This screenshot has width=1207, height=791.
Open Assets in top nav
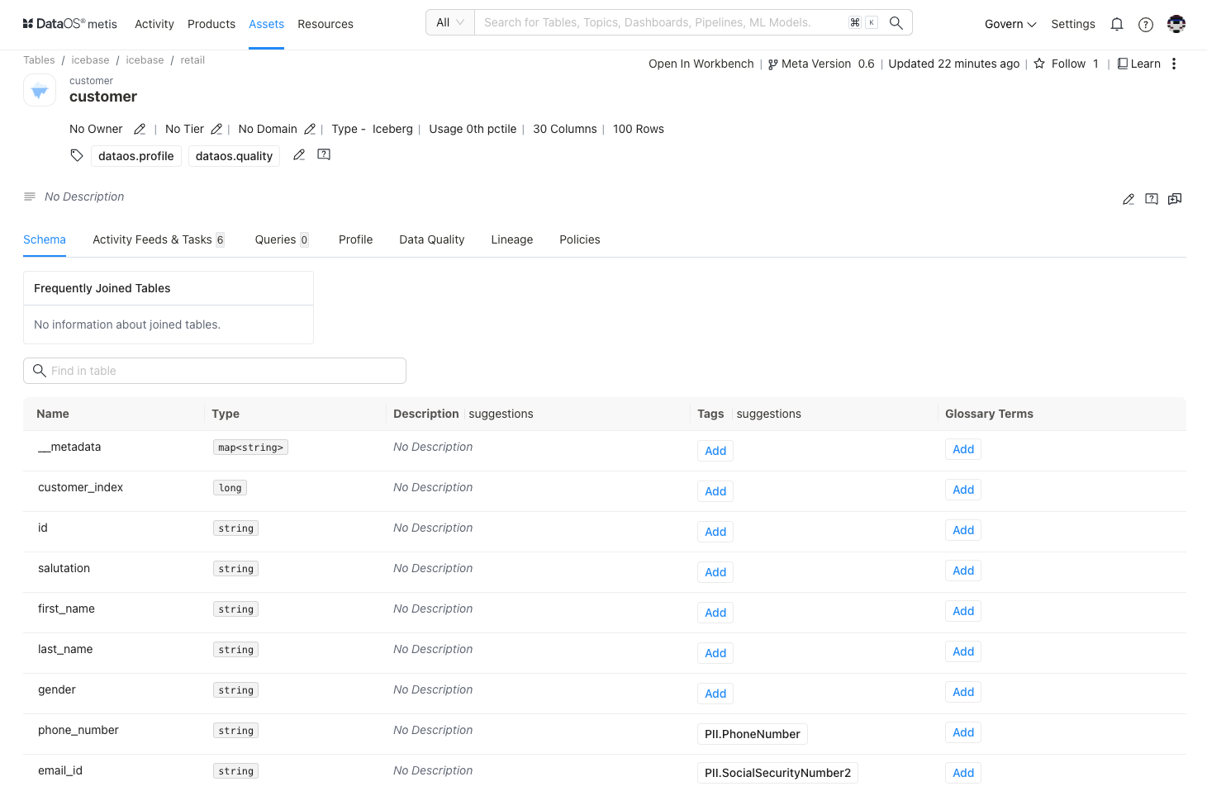[266, 24]
